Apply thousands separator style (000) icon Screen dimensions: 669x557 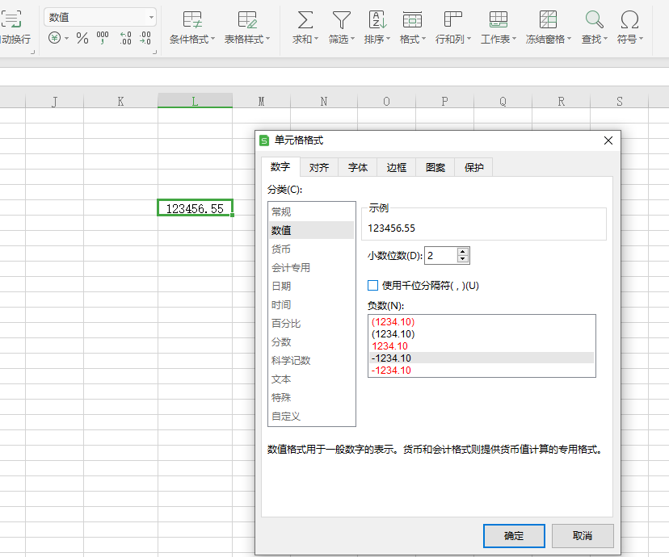click(x=103, y=38)
